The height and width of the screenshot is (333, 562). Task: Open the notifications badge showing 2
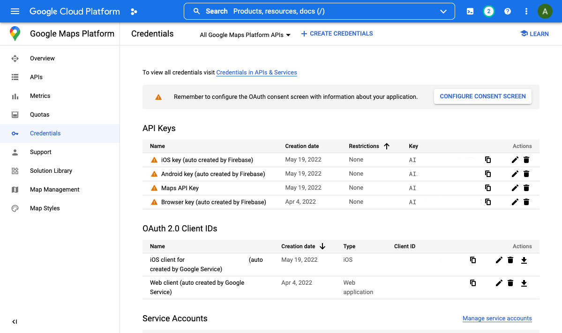(x=488, y=11)
